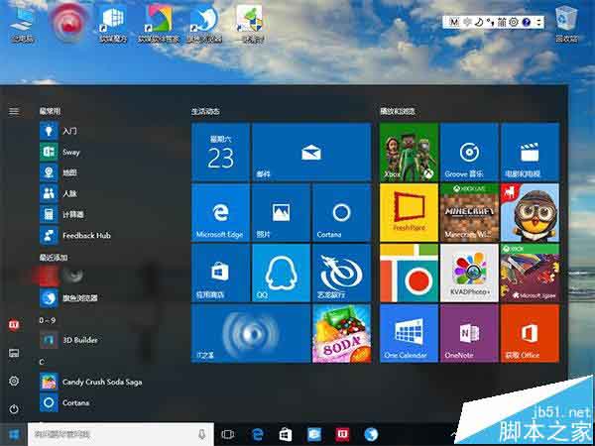This screenshot has height=446, width=595.
Task: Open the Candy Crush Soda tile
Action: point(341,333)
